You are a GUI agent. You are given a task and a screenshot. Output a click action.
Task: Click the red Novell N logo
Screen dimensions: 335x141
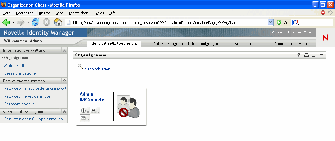point(325,38)
